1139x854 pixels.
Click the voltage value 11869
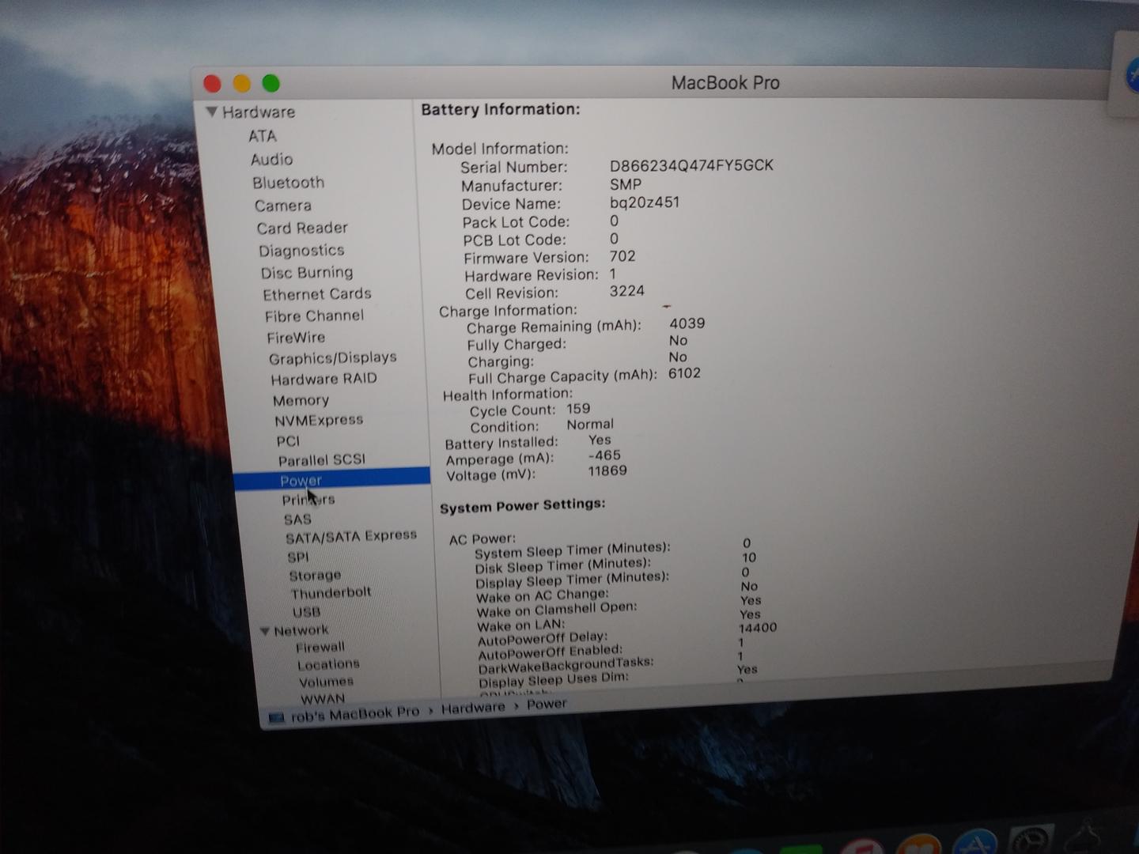607,471
